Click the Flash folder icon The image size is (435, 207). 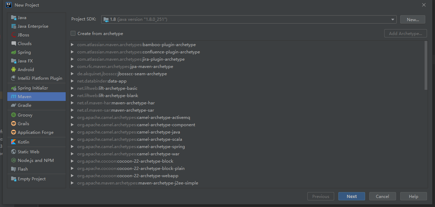[x=14, y=169]
